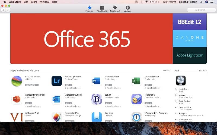Open the Transmit 5 truck icon
Image resolution: width=217 pixels, height=135 pixels.
(x=136, y=99)
